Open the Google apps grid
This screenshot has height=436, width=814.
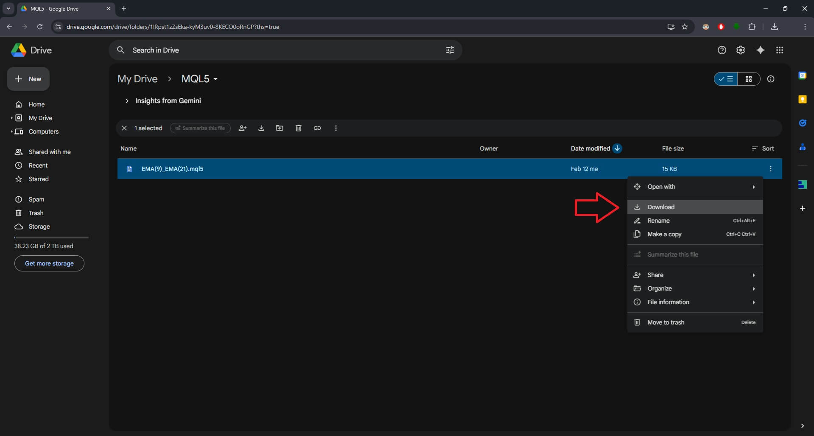pyautogui.click(x=780, y=50)
